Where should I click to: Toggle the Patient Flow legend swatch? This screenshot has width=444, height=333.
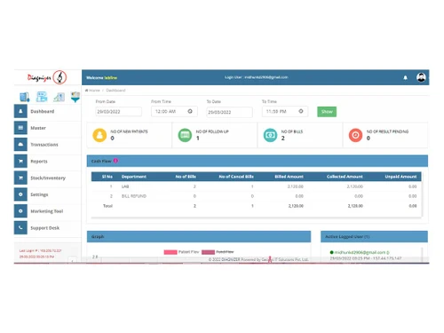coord(170,252)
